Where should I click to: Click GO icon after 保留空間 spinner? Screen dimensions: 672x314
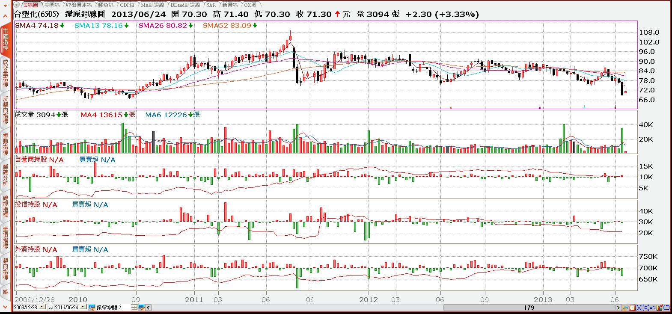(x=141, y=307)
